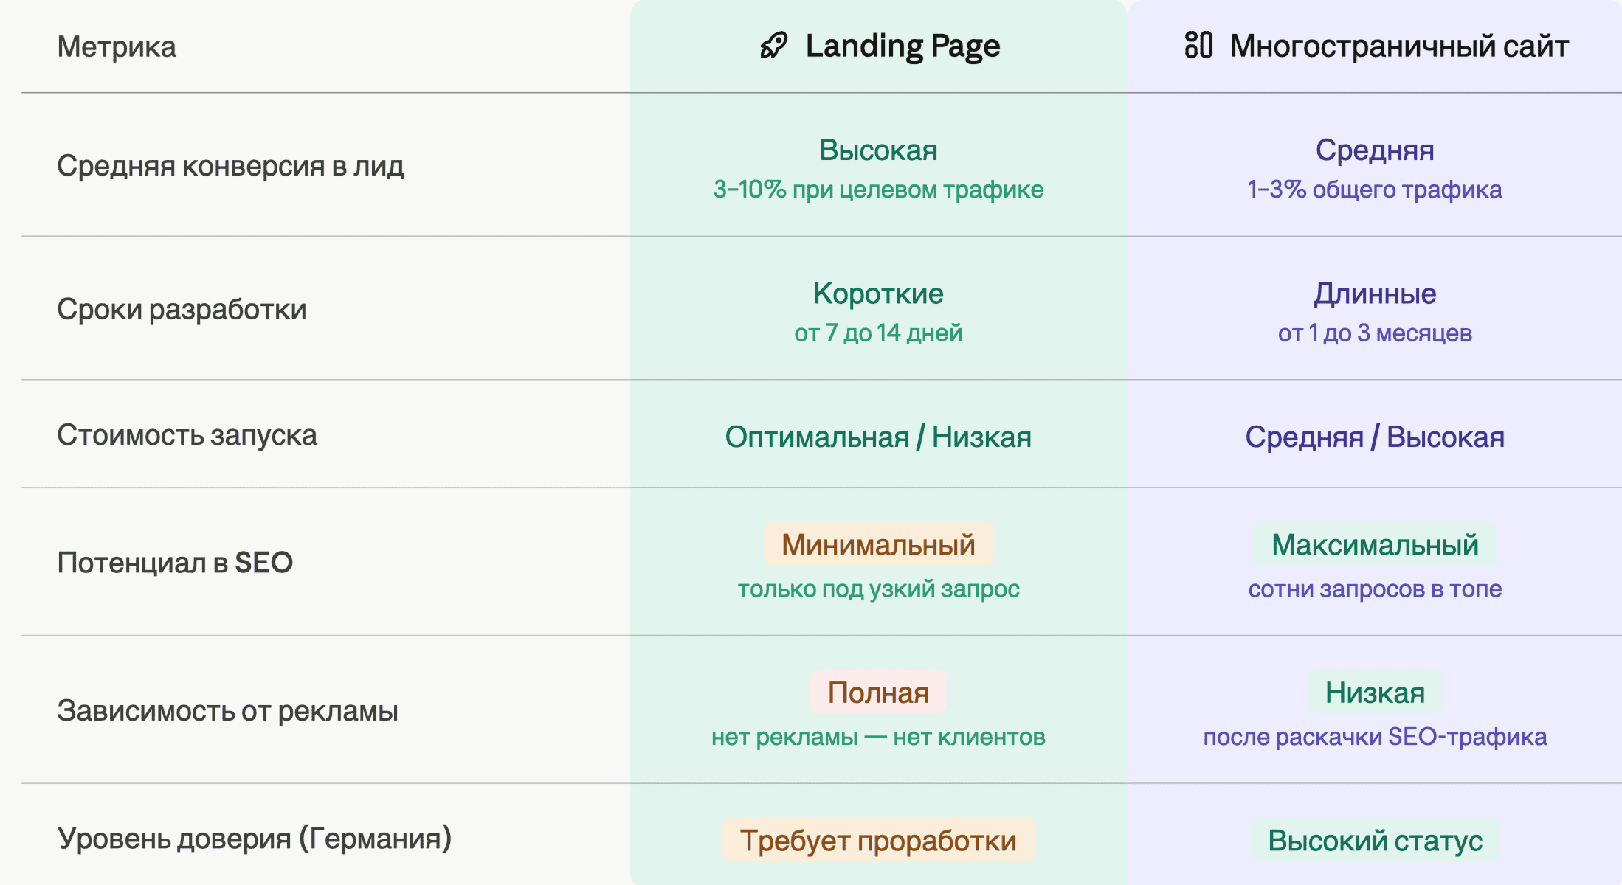Click the 'Стоимость запуска' row label
Image resolution: width=1622 pixels, height=885 pixels.
click(187, 435)
